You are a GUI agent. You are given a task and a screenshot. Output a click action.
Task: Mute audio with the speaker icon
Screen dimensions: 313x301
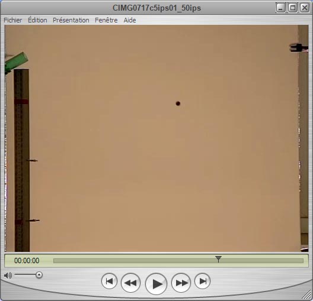point(8,276)
